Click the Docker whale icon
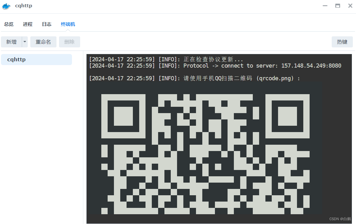 point(6,6)
